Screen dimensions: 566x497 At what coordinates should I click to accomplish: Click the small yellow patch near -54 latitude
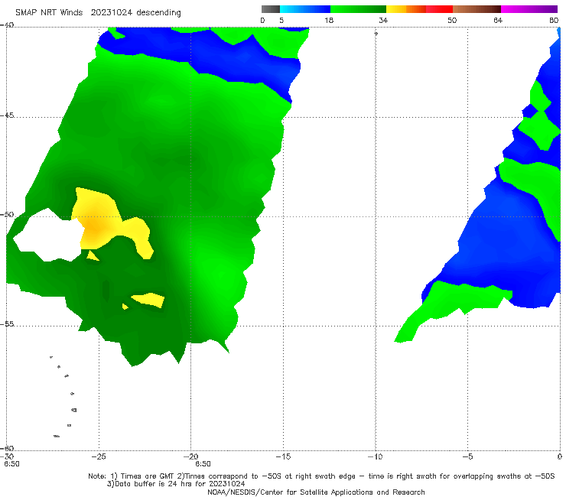(x=148, y=300)
